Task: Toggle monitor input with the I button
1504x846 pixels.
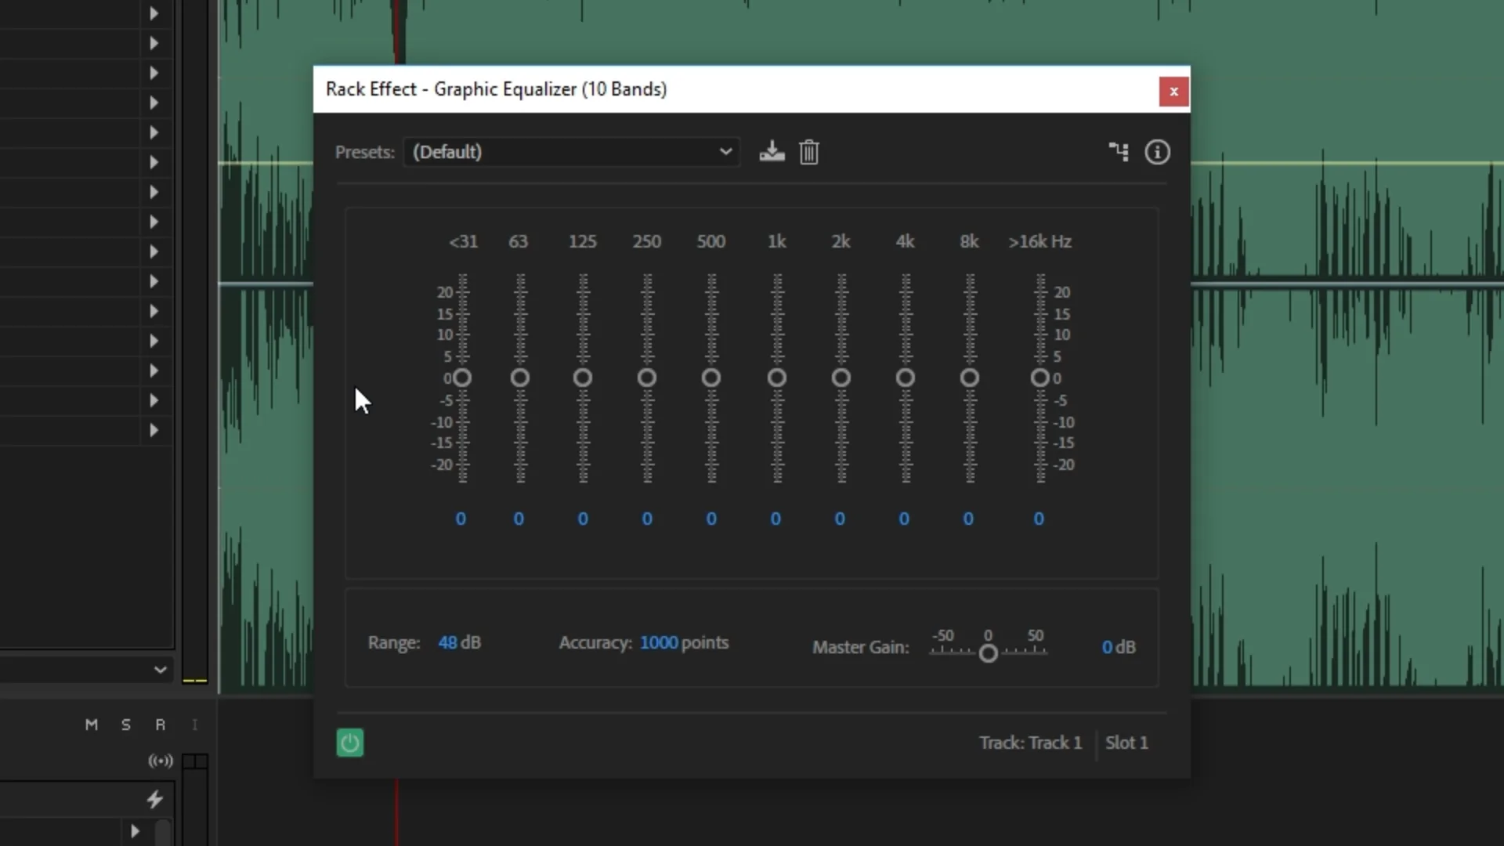Action: [195, 725]
